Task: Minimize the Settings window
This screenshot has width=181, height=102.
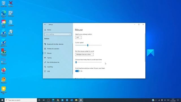Action: tap(135, 25)
